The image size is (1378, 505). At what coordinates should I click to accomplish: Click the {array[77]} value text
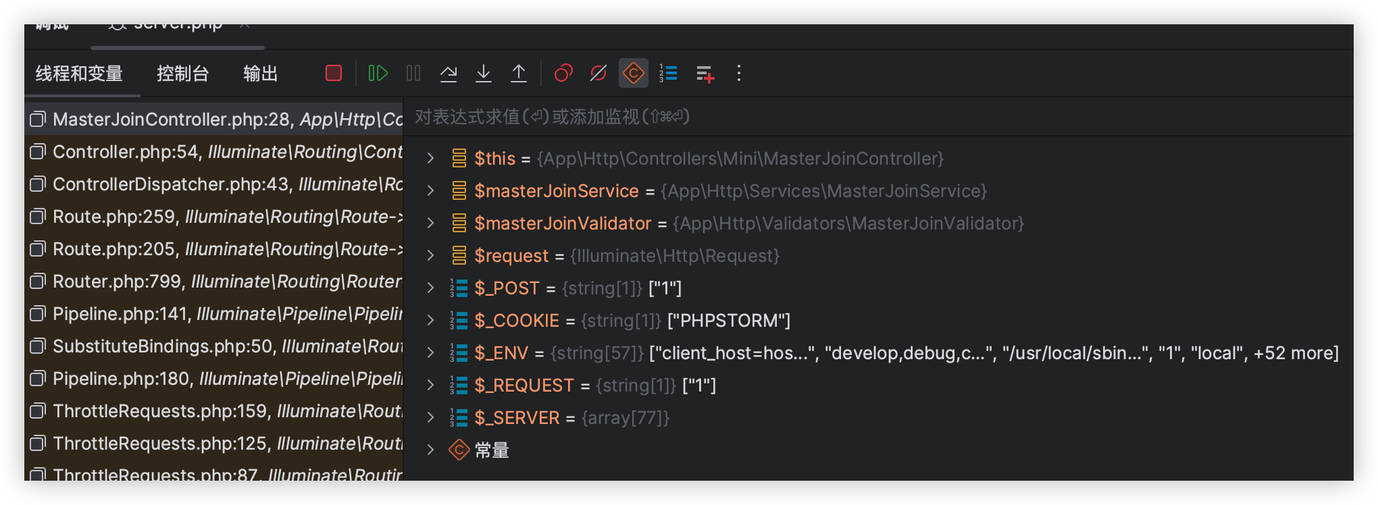click(626, 418)
